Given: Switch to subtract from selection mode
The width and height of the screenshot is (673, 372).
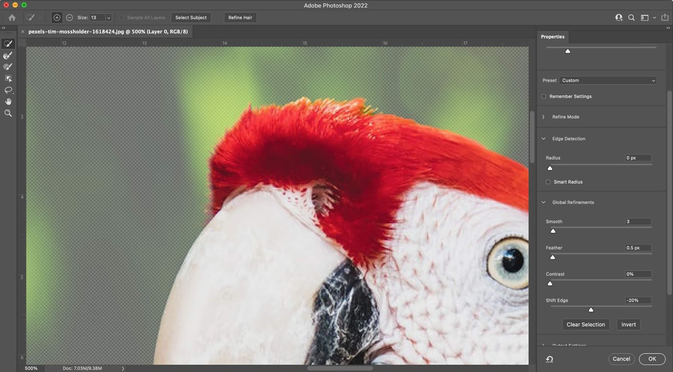Looking at the screenshot, I should point(69,18).
